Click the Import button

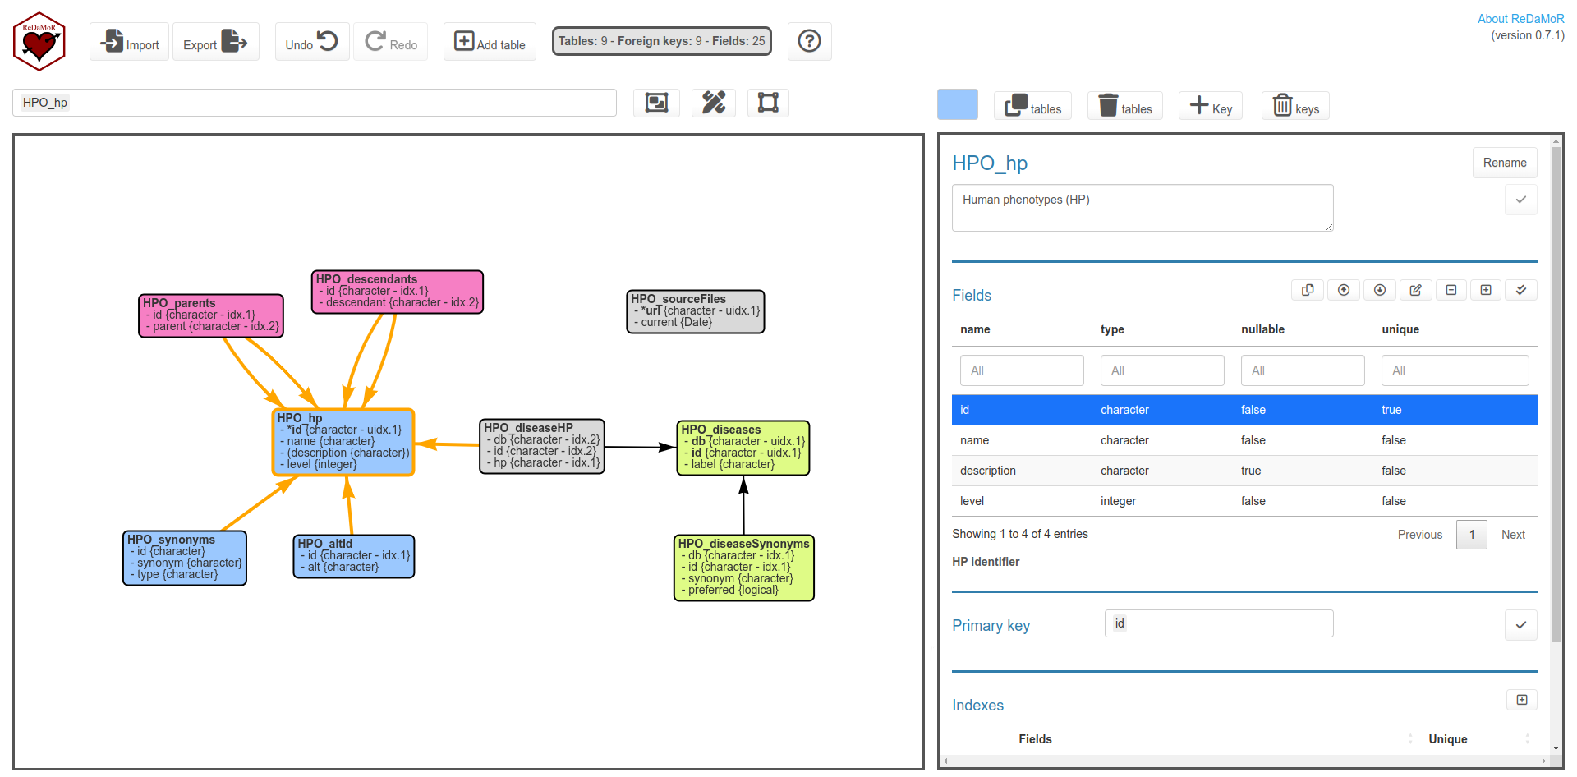pyautogui.click(x=130, y=42)
